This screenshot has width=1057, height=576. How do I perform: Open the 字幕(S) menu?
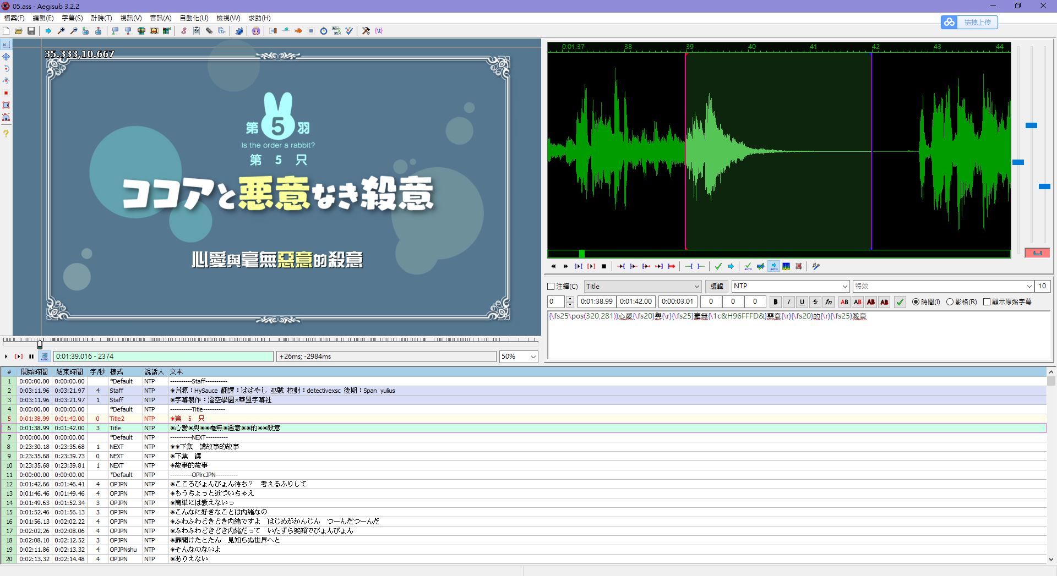coord(72,18)
